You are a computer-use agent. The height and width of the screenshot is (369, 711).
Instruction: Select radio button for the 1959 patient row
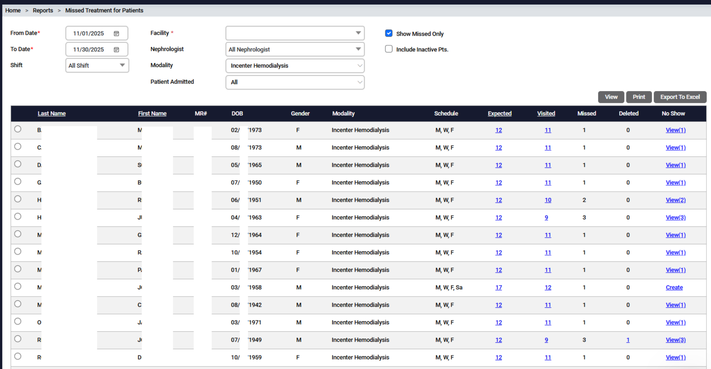tap(18, 356)
